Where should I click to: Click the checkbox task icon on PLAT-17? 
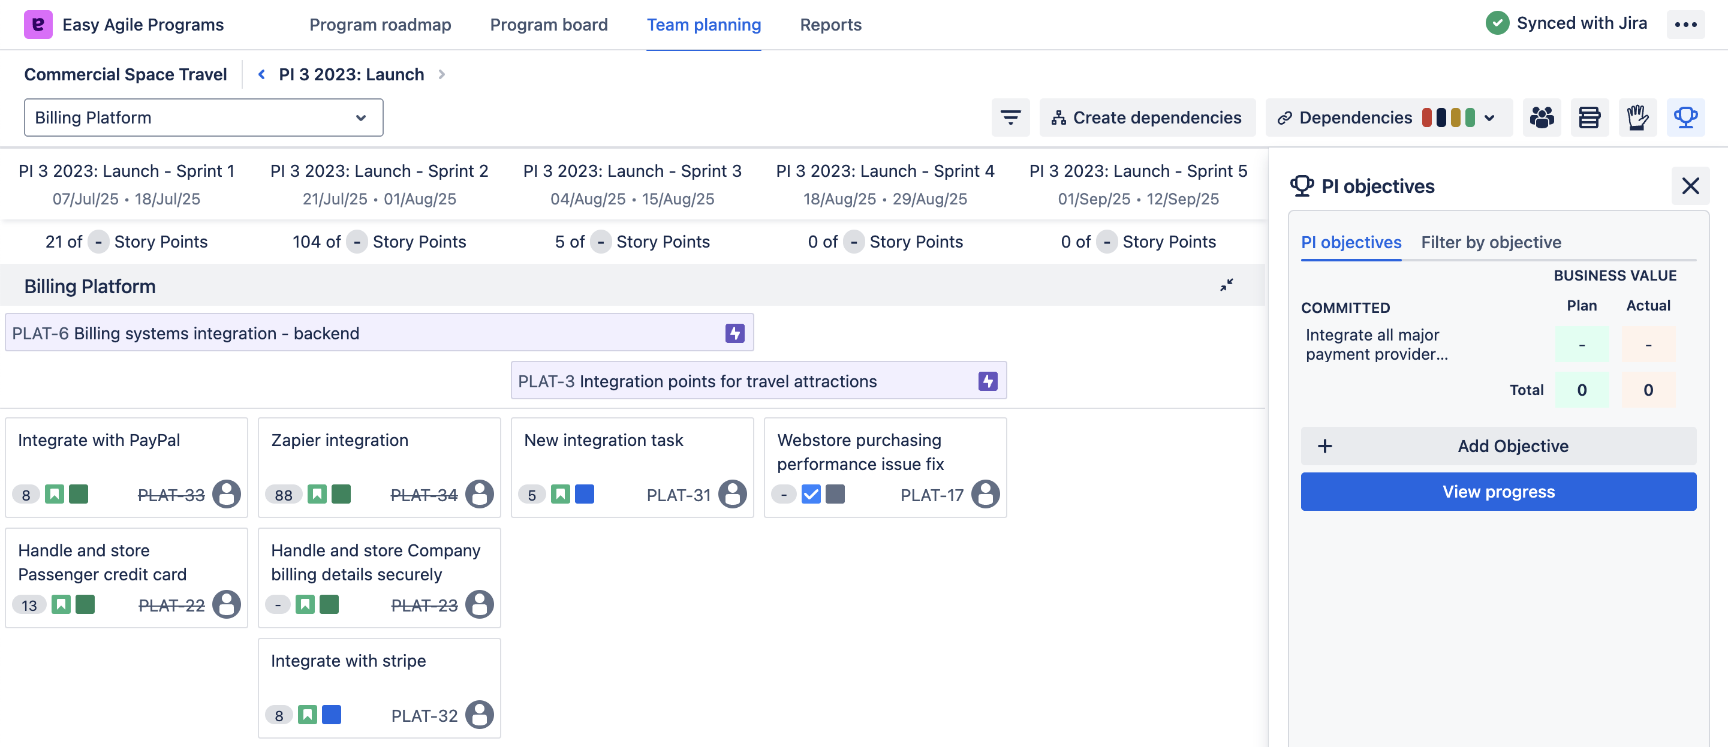(x=810, y=495)
